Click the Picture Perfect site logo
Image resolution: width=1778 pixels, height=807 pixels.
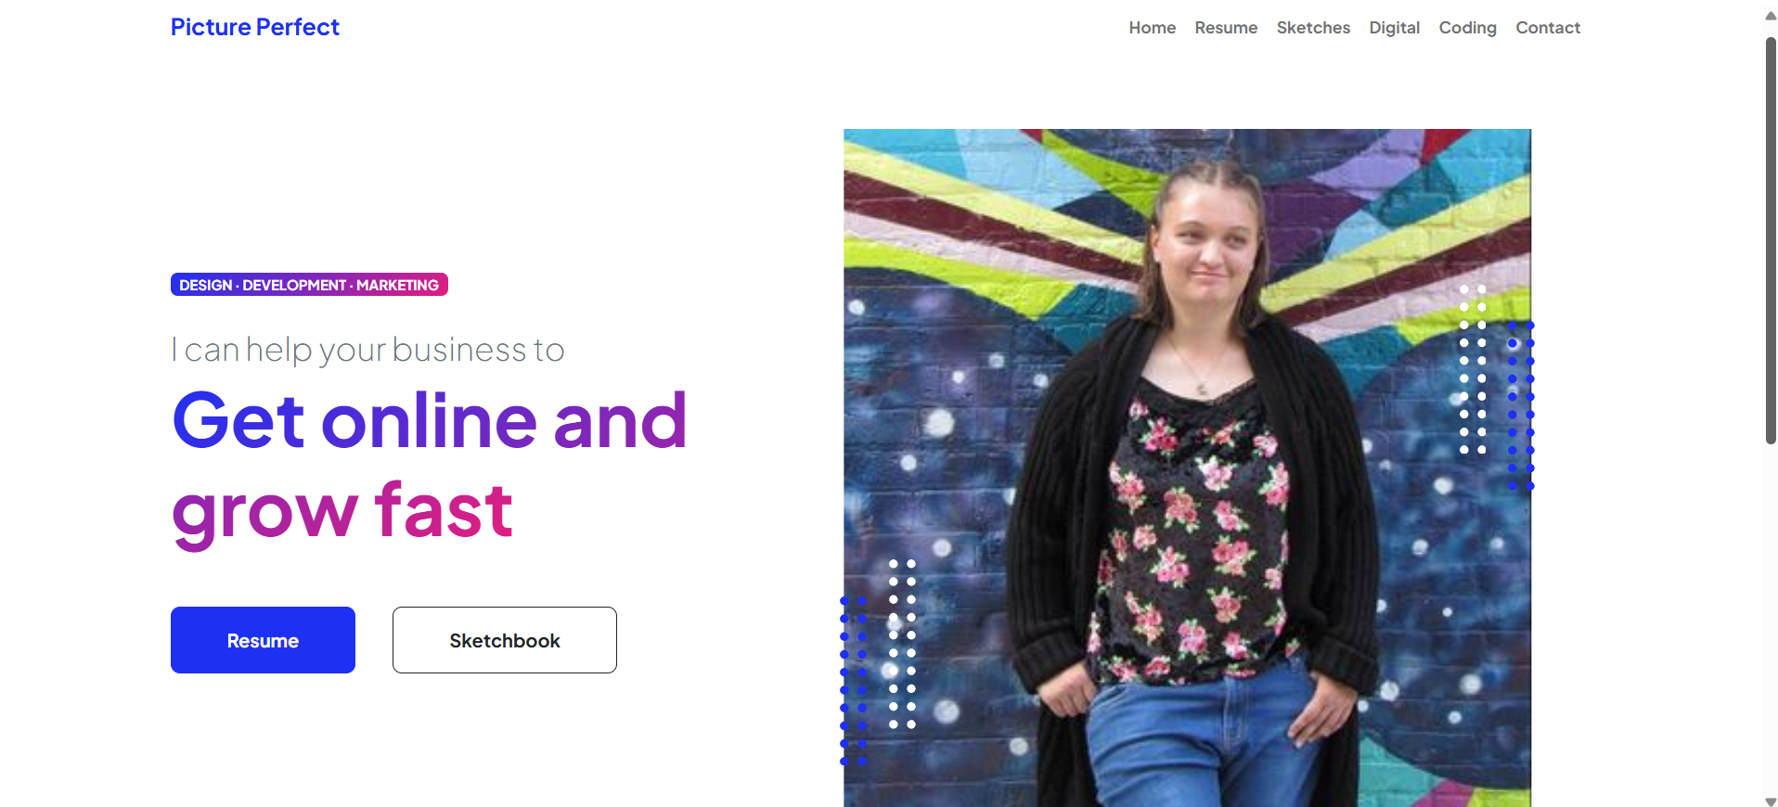[255, 27]
